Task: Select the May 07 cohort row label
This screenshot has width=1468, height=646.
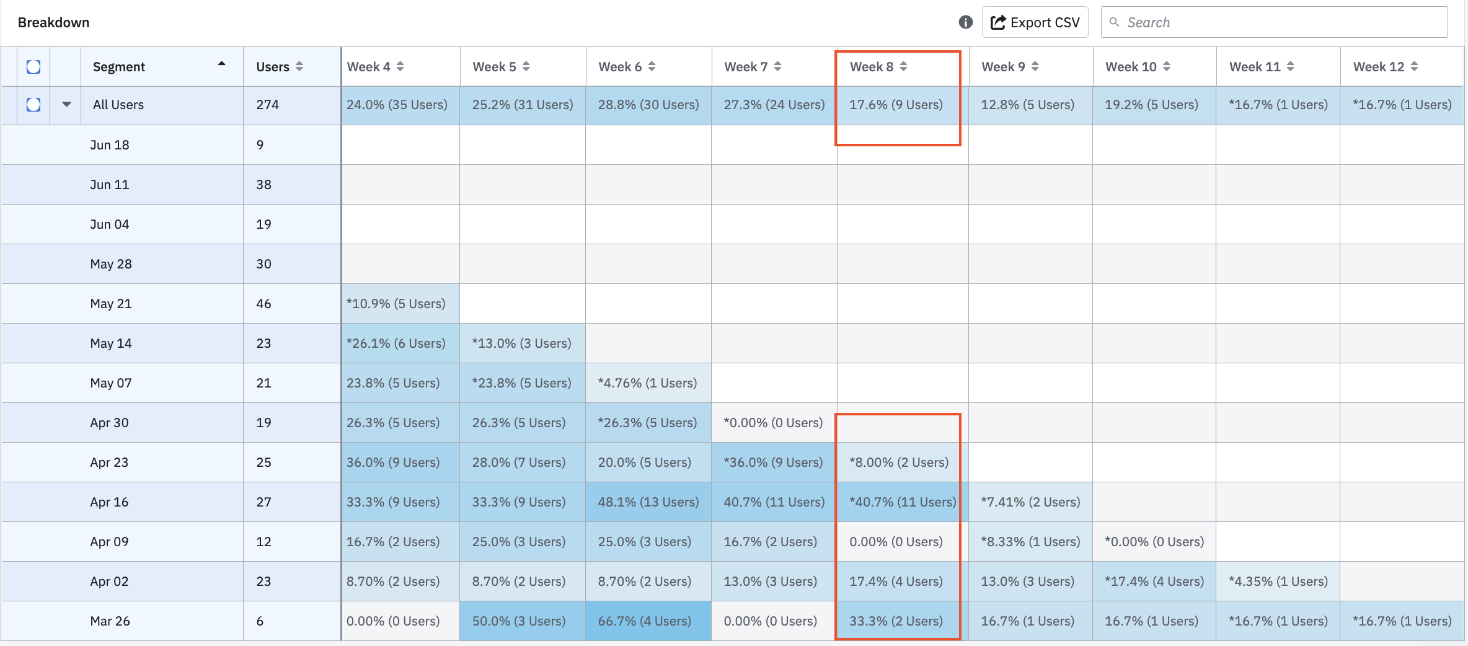Action: [x=111, y=383]
